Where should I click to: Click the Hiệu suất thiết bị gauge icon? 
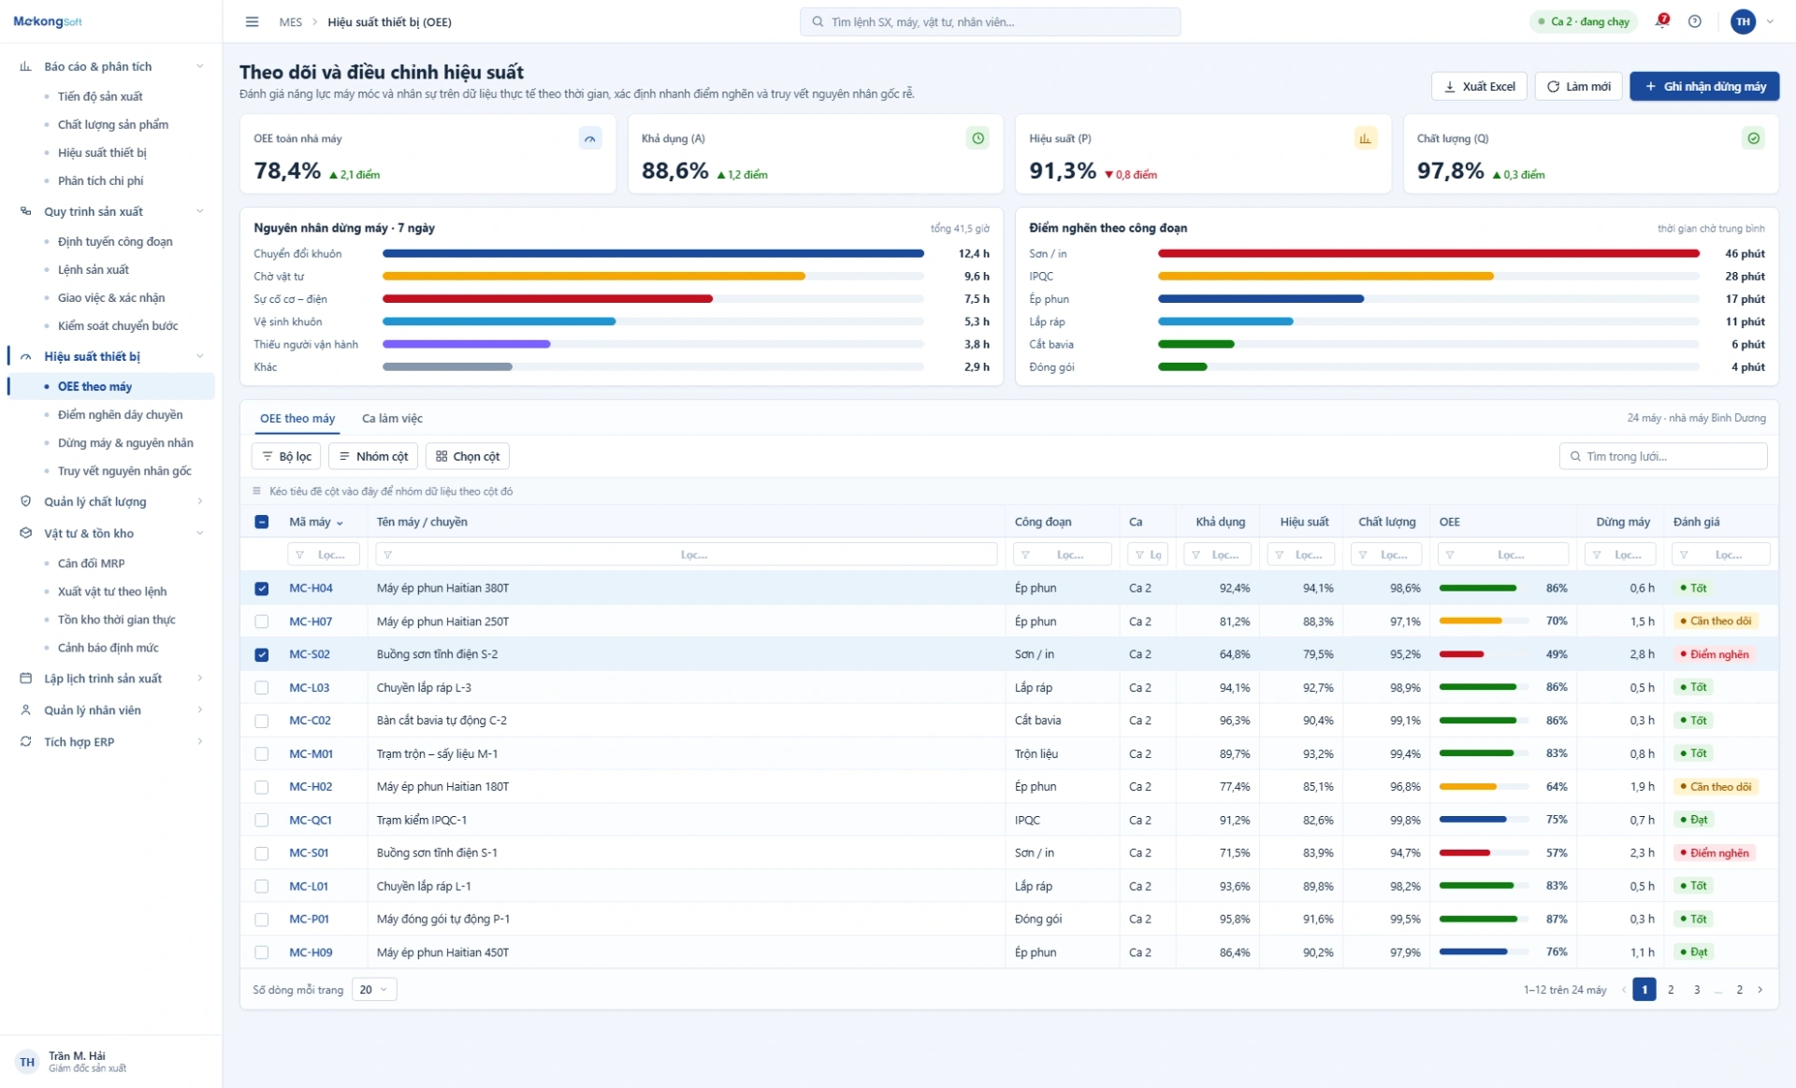25,356
